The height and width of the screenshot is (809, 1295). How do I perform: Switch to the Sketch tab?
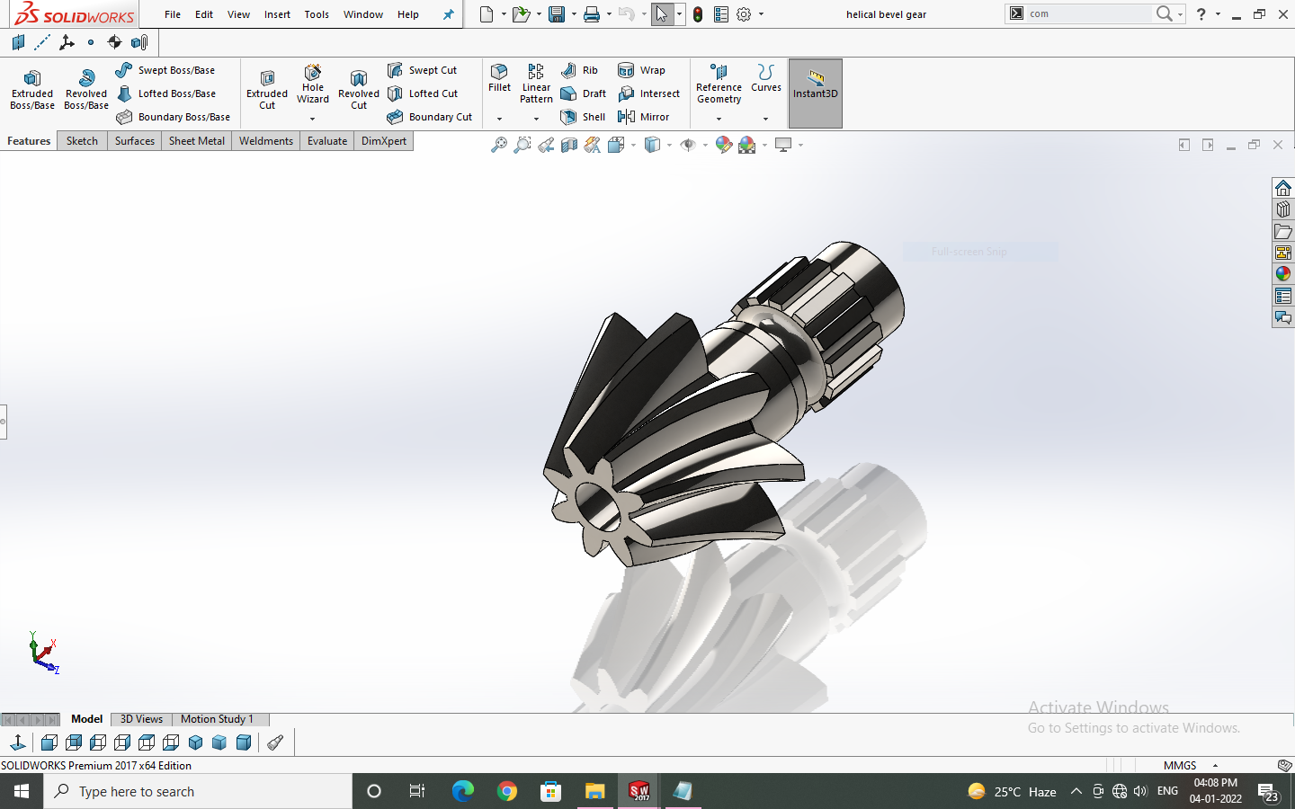pos(82,141)
